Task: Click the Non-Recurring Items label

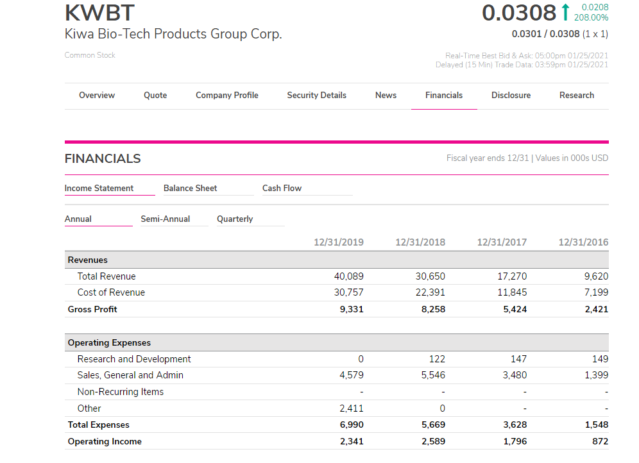Action: pyautogui.click(x=120, y=391)
